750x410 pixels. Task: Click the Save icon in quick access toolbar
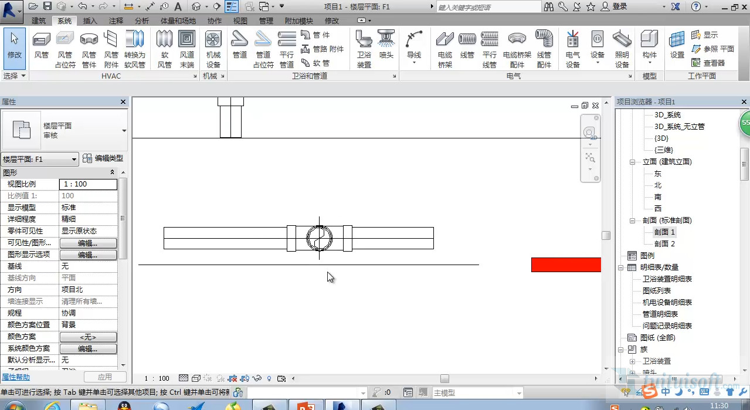pos(46,6)
